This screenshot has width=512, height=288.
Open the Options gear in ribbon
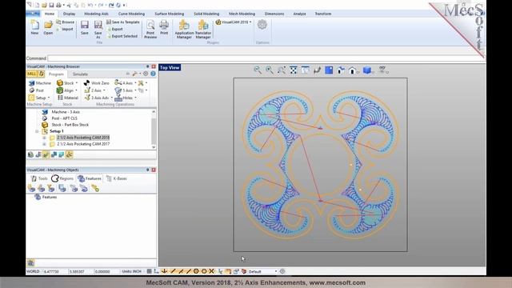click(262, 25)
